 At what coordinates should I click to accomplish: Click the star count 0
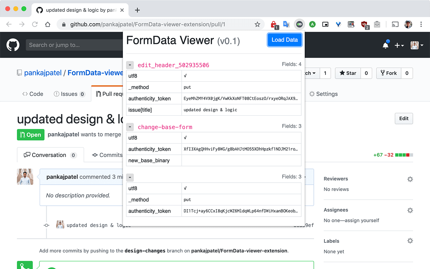point(366,73)
